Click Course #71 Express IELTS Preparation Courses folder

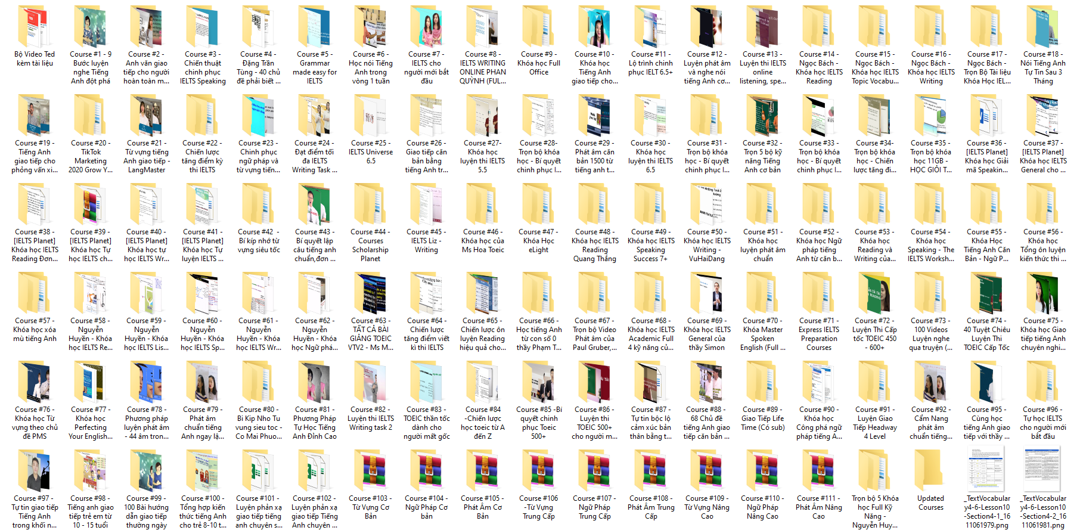819,295
